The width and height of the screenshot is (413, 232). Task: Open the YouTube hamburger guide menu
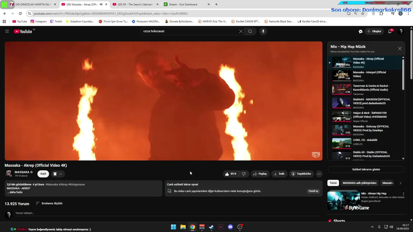pos(7,31)
